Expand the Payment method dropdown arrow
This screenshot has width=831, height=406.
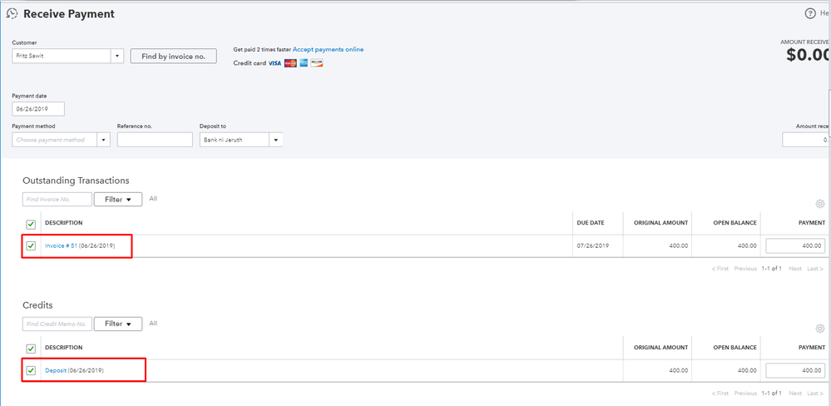[x=104, y=140]
